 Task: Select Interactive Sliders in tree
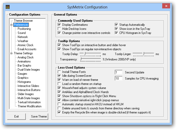click(28, 86)
